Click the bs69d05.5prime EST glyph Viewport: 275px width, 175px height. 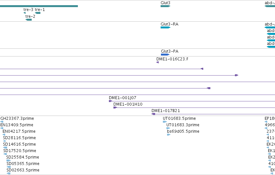(x=169, y=135)
